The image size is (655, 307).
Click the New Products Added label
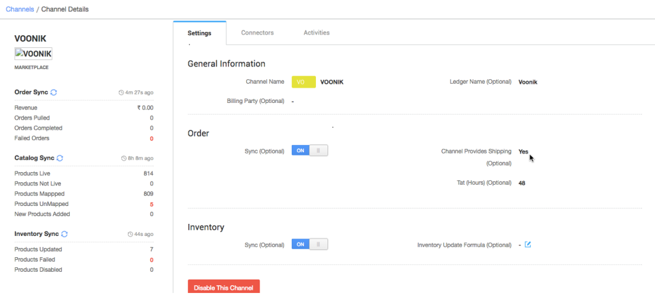coord(42,214)
